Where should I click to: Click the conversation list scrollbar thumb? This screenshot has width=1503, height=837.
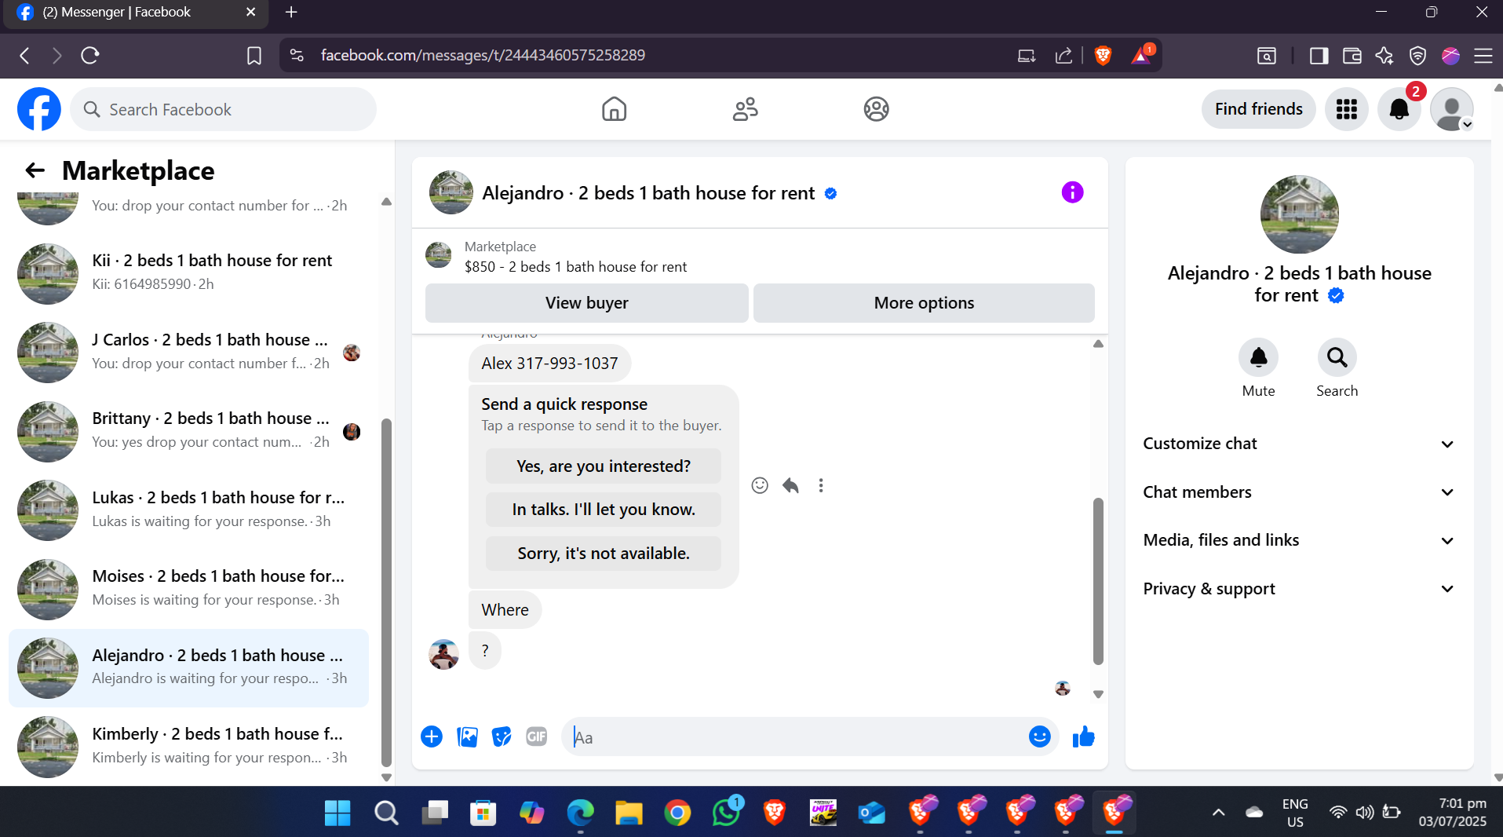coord(386,593)
